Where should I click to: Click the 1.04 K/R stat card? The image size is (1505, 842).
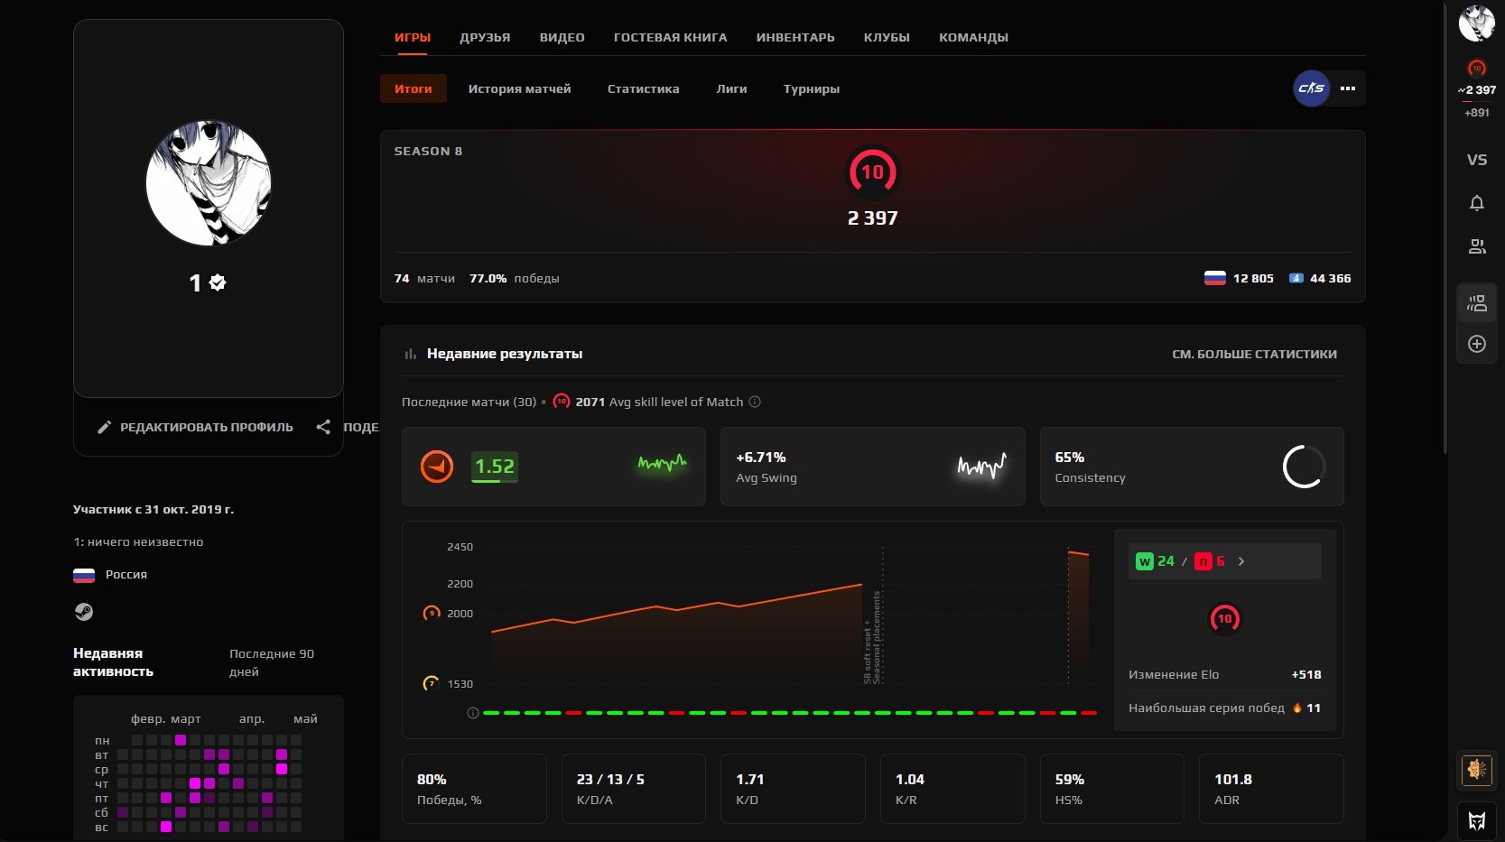click(952, 789)
